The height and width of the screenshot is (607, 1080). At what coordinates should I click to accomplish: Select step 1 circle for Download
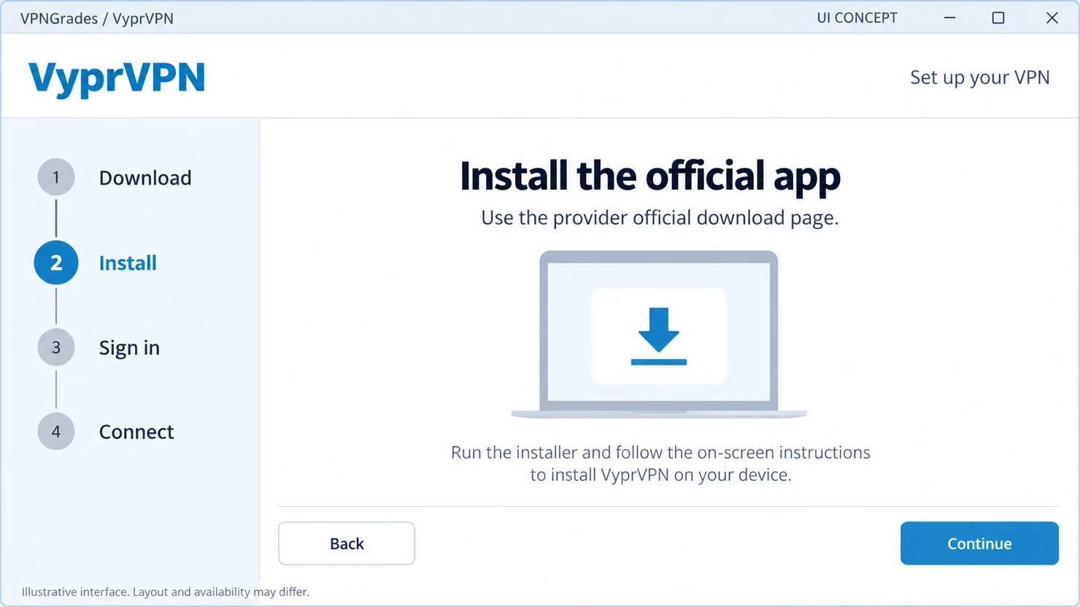click(x=56, y=177)
